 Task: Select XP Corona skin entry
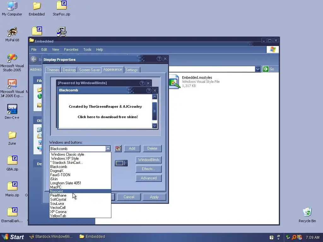[x=80, y=212]
